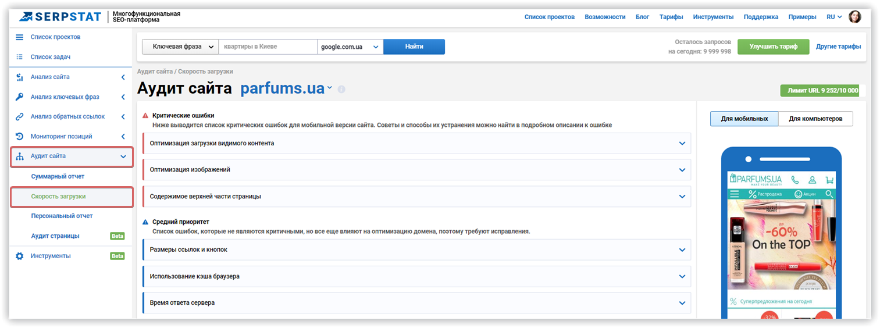The image size is (880, 328).
Task: Switch preview to Для мобильных
Action: tap(744, 119)
